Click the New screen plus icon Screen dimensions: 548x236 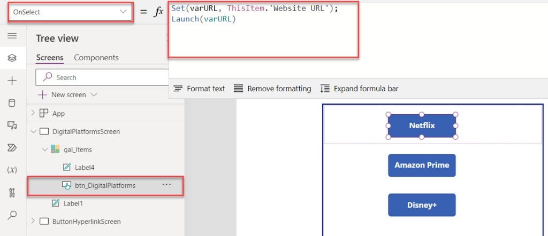coord(42,95)
